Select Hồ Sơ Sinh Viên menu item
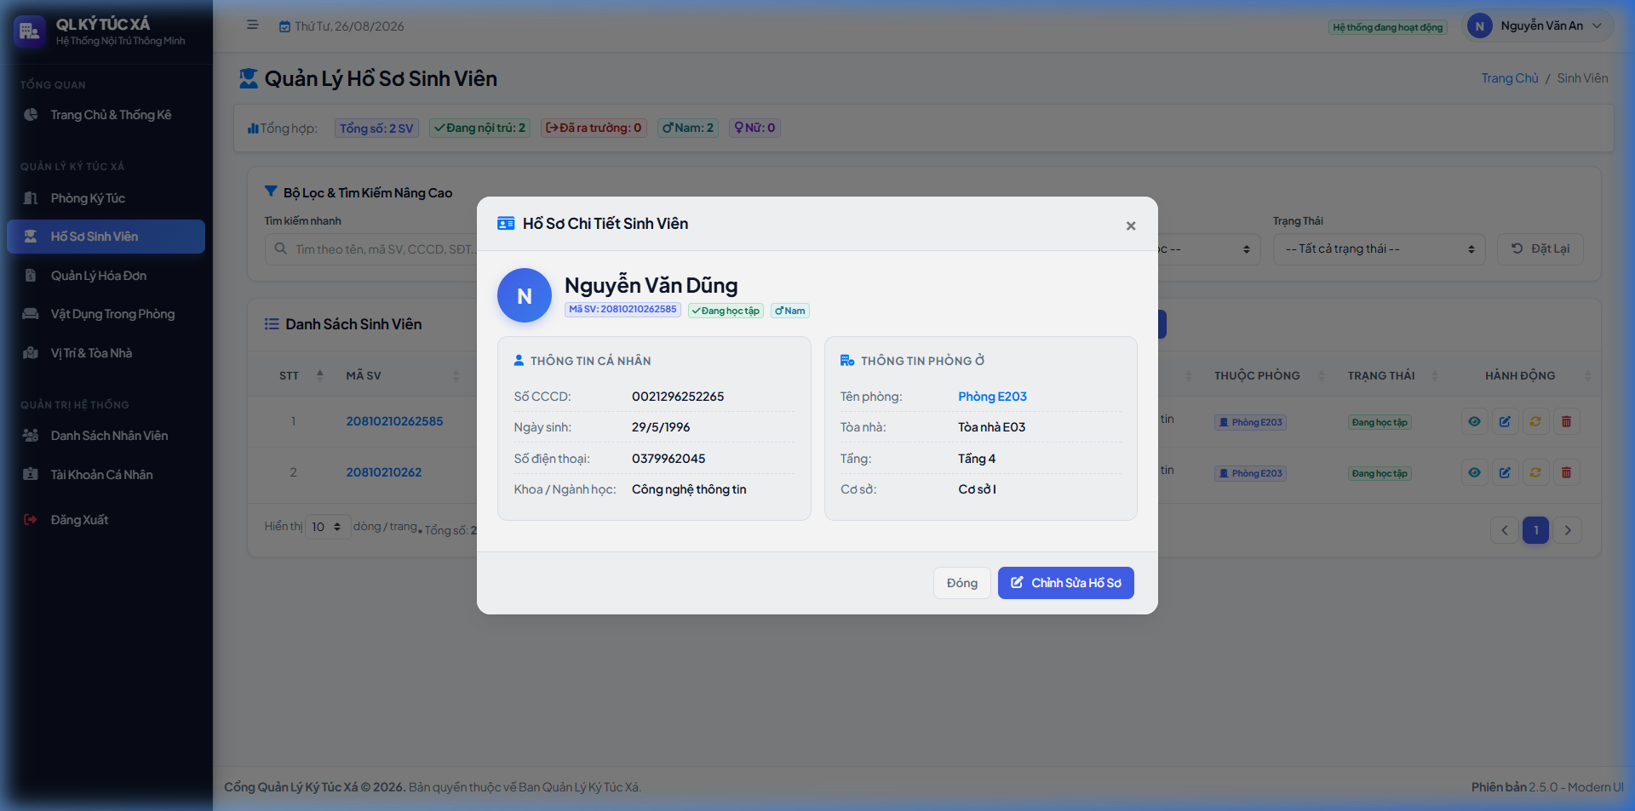Viewport: 1635px width, 811px height. point(106,237)
